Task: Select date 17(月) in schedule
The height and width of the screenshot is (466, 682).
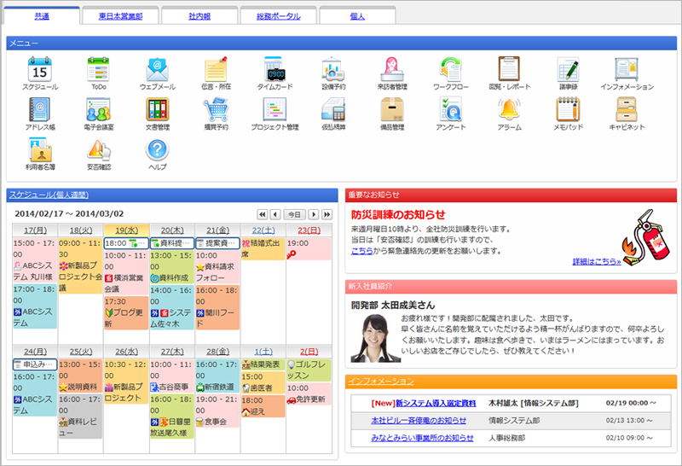Action: click(x=35, y=230)
